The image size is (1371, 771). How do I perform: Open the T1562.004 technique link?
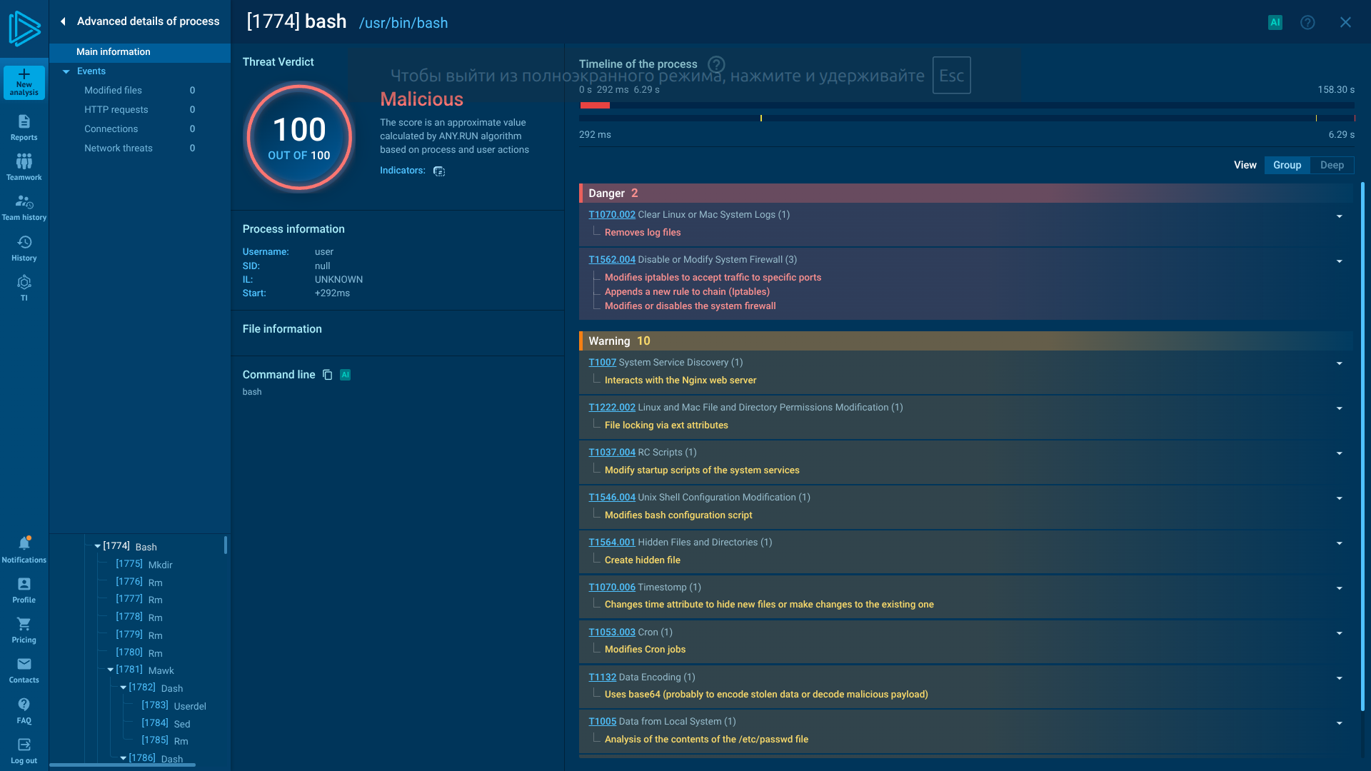point(611,260)
